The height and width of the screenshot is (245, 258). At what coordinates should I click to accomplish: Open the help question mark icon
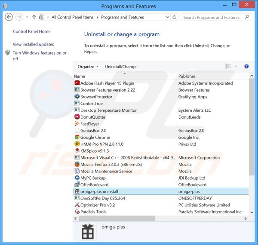(x=246, y=66)
